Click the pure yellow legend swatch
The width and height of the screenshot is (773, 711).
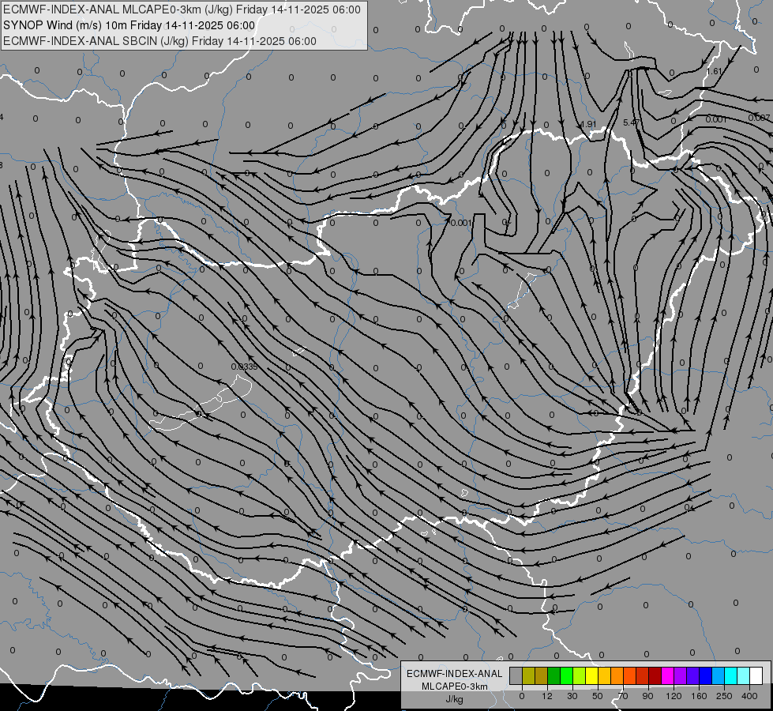tap(591, 675)
